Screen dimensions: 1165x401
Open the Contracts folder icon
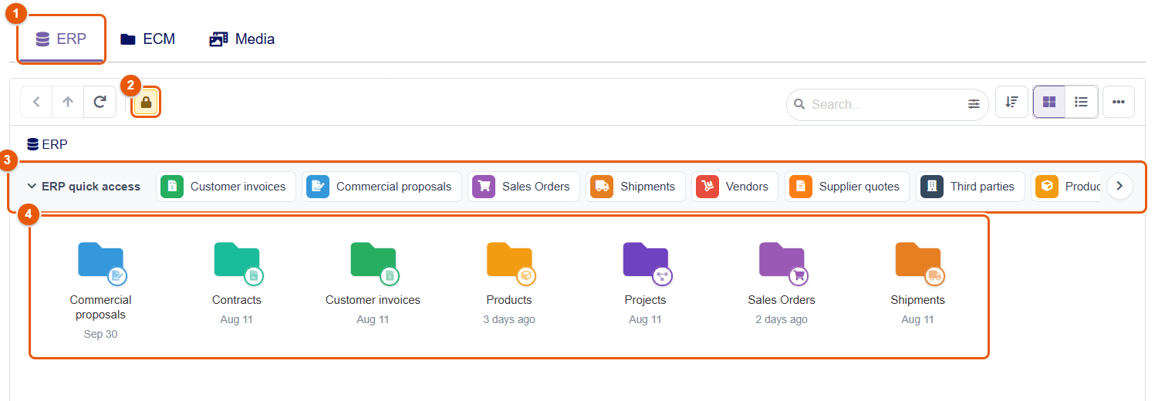[237, 262]
